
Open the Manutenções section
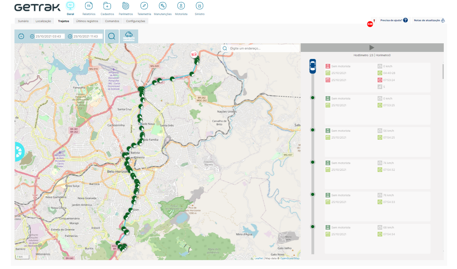pos(162,6)
